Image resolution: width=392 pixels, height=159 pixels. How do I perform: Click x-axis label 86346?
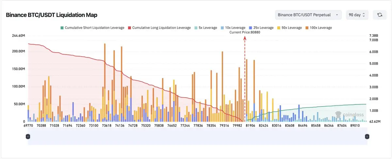pos(329,125)
